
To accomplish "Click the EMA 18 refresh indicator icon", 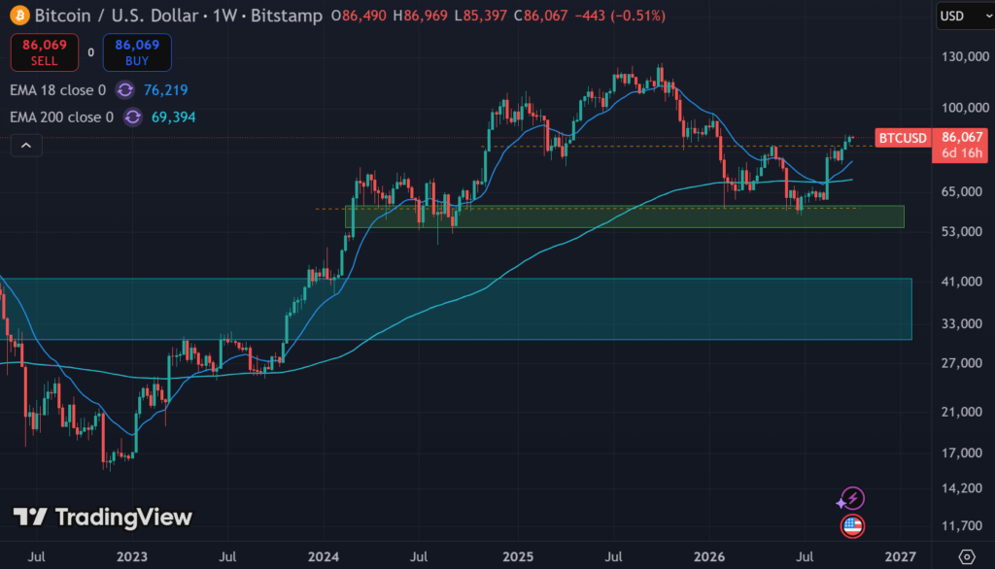I will tap(125, 90).
